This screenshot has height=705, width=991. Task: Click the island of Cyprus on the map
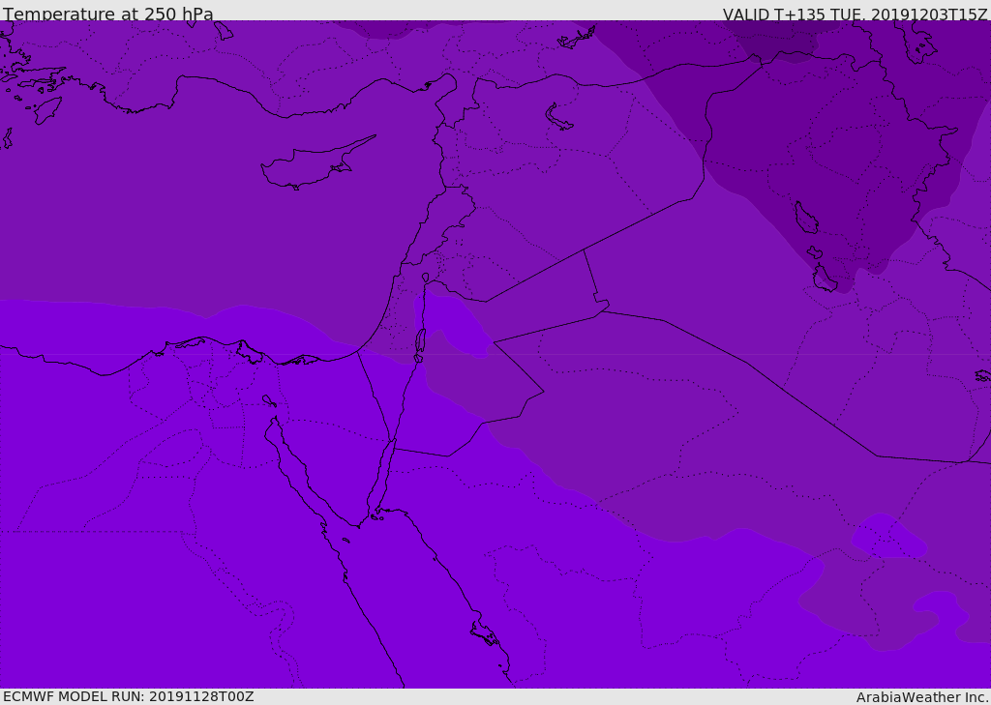click(316, 164)
